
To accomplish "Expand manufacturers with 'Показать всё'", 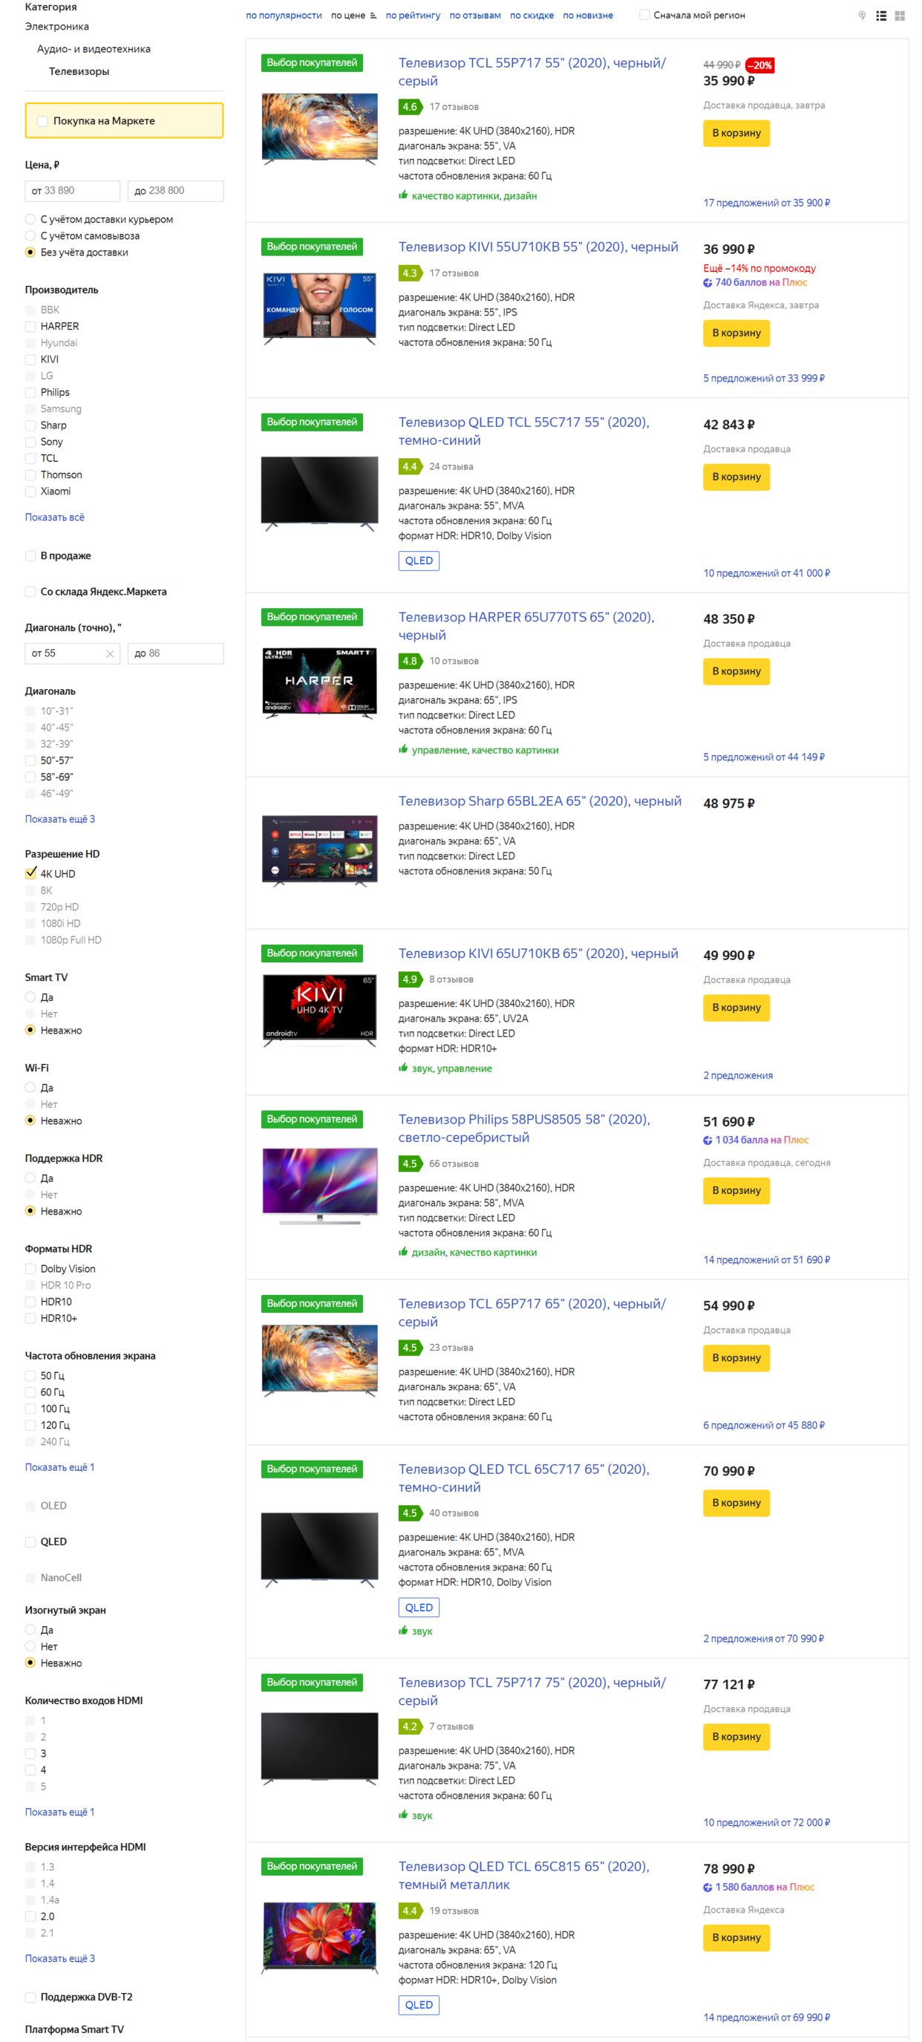I will (55, 517).
